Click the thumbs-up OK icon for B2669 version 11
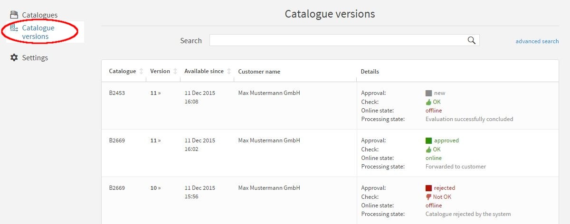Image resolution: width=570 pixels, height=224 pixels. (428, 149)
